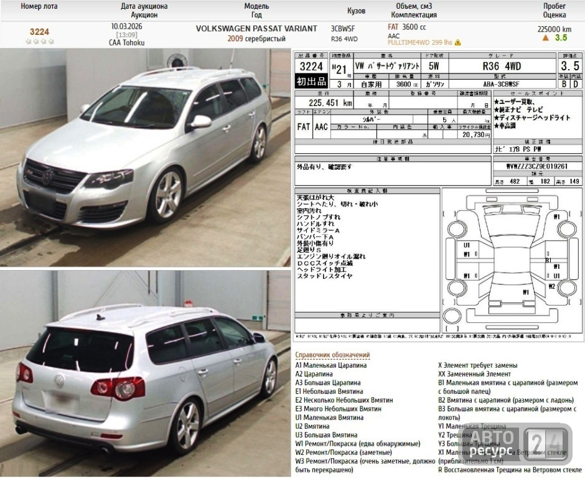Screen dimensions: 585x478
Task: Open the auction sheet image
Action: (x=438, y=196)
